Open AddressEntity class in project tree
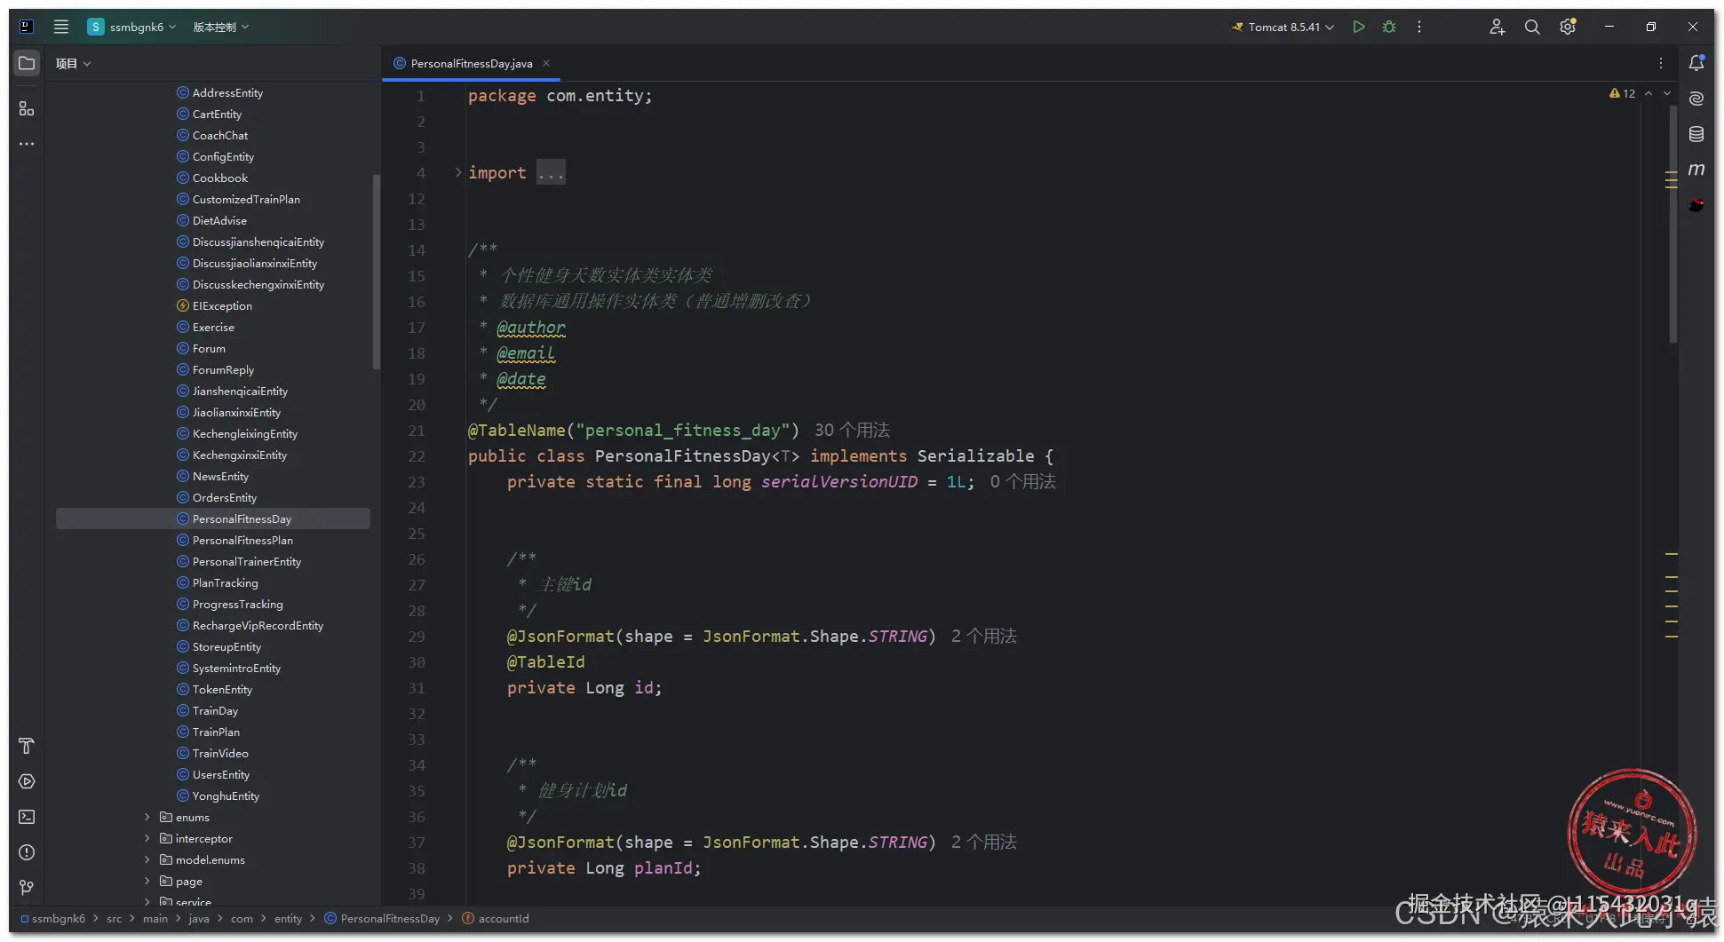Screen dimensions: 1724x942 pyautogui.click(x=227, y=92)
